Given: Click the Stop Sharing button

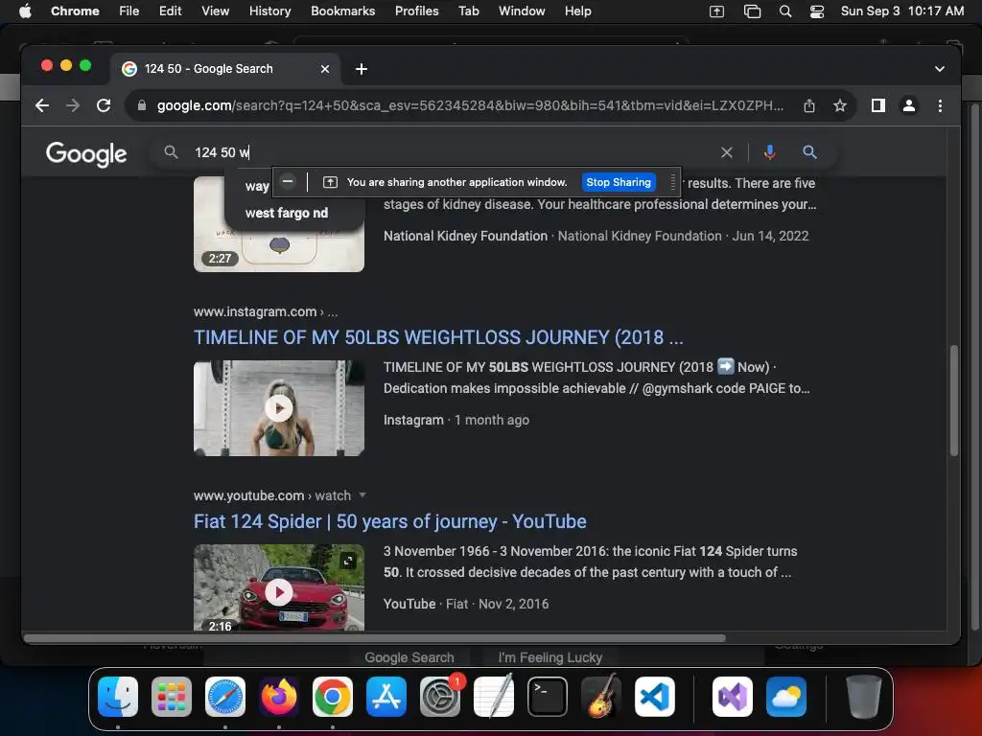Looking at the screenshot, I should tap(619, 182).
